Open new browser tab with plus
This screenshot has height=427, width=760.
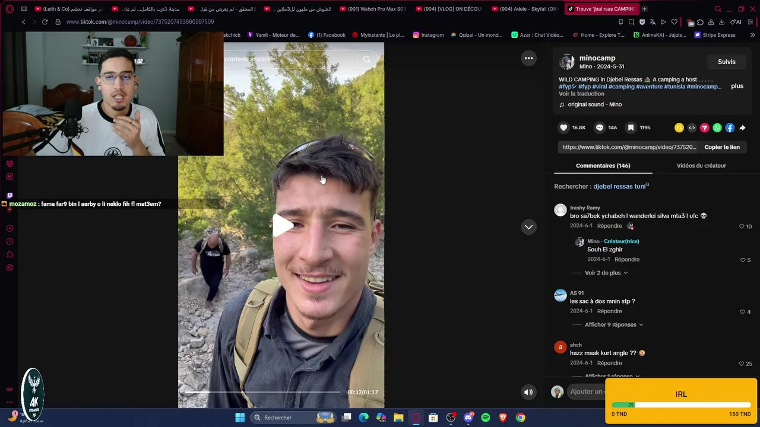(645, 9)
